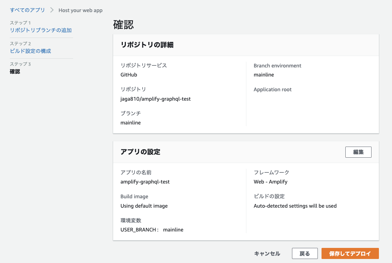Click the ステップ 1 label

tap(20, 23)
